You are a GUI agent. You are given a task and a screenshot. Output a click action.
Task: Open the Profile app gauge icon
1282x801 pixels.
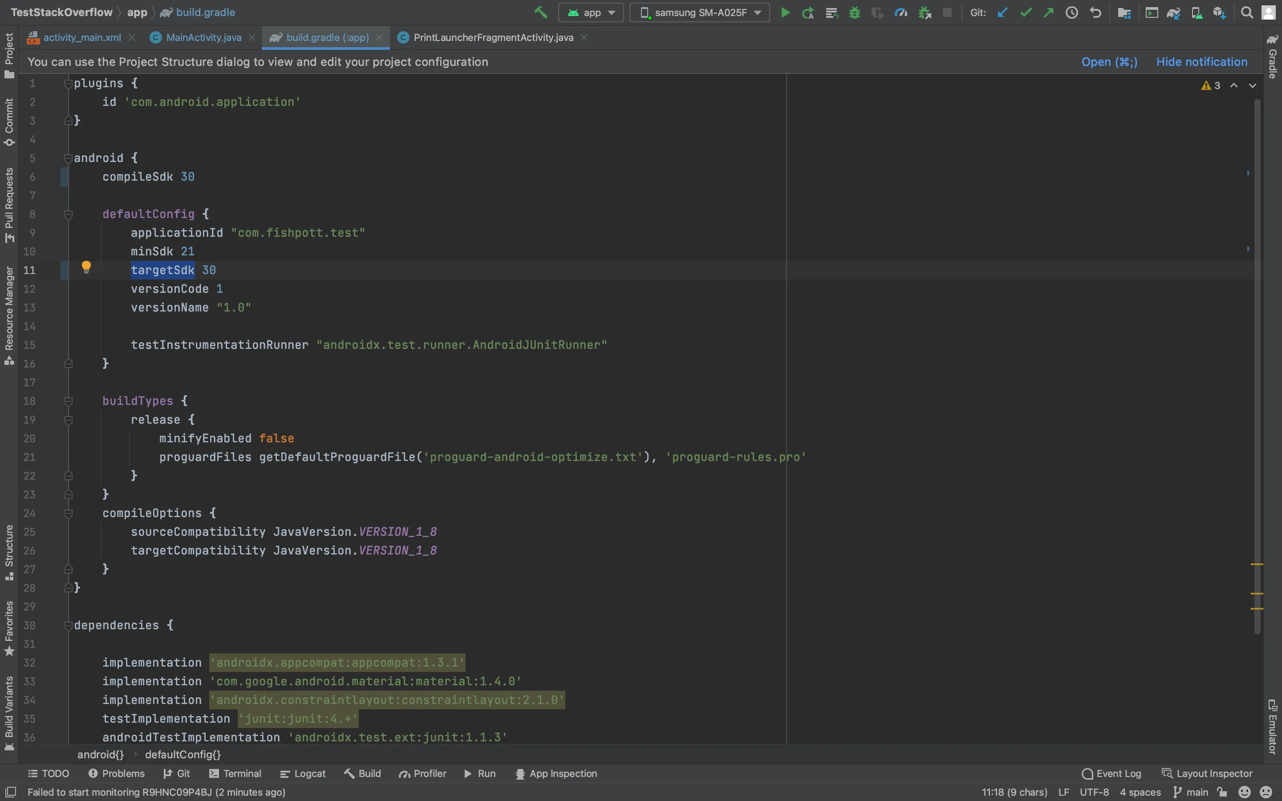901,13
